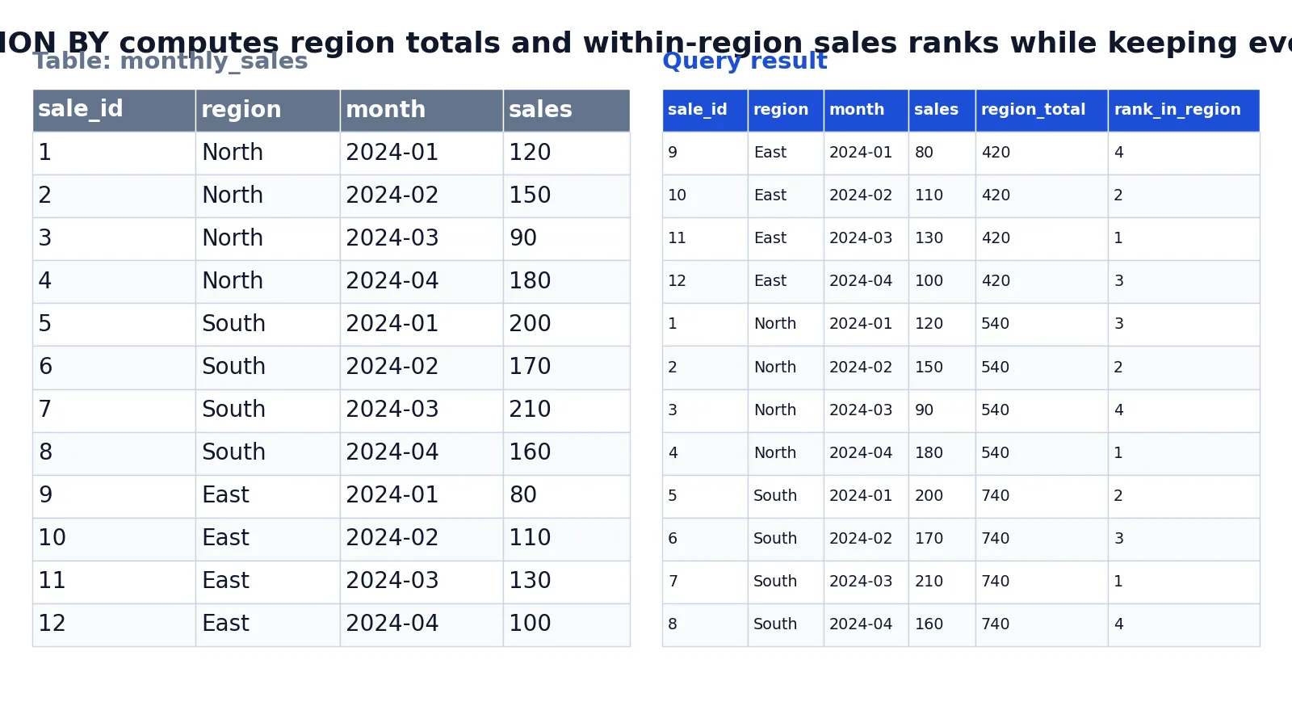The width and height of the screenshot is (1292, 727).
Task: Click month 2024-04 in monthly_sales row 8
Action: pyautogui.click(x=422, y=453)
